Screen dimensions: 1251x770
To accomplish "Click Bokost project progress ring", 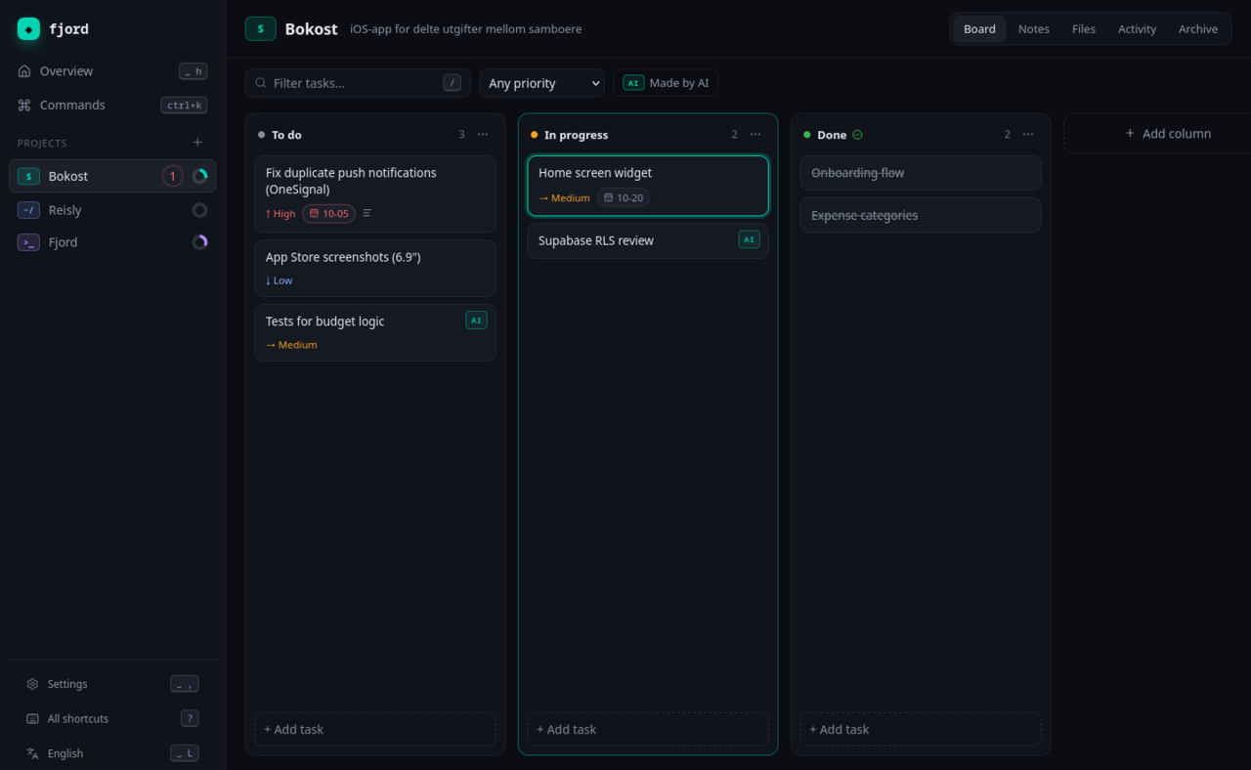I will (x=199, y=176).
